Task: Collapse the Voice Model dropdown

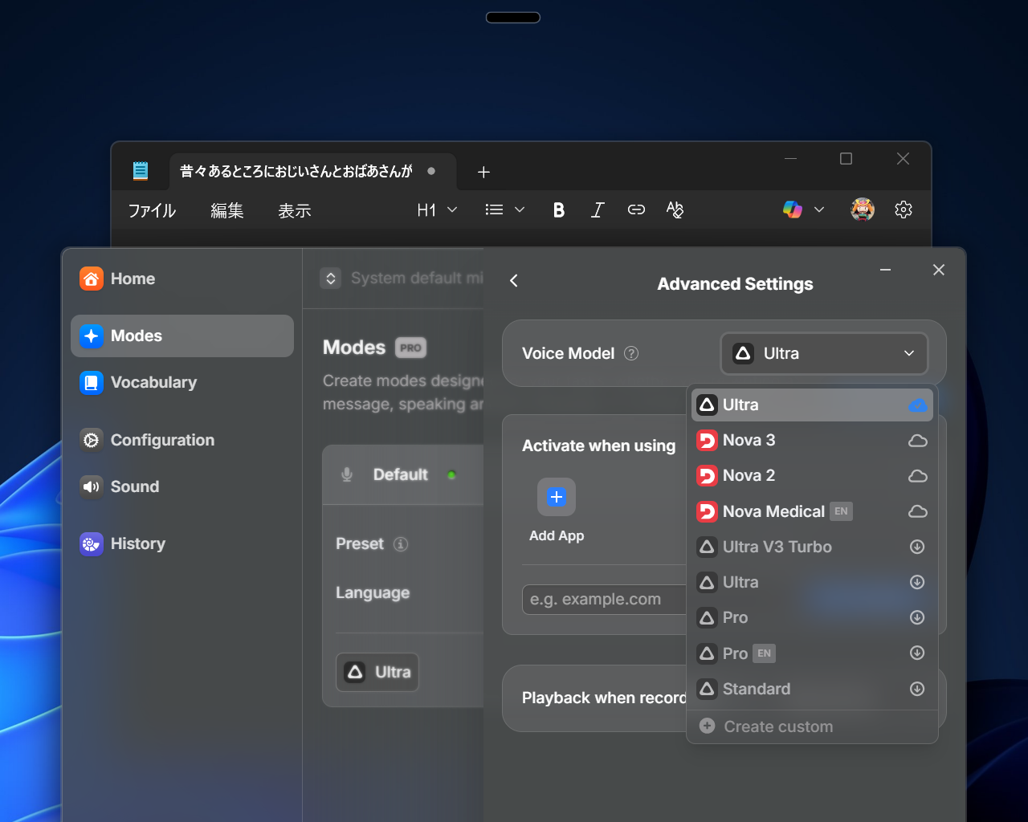Action: pyautogui.click(x=824, y=353)
